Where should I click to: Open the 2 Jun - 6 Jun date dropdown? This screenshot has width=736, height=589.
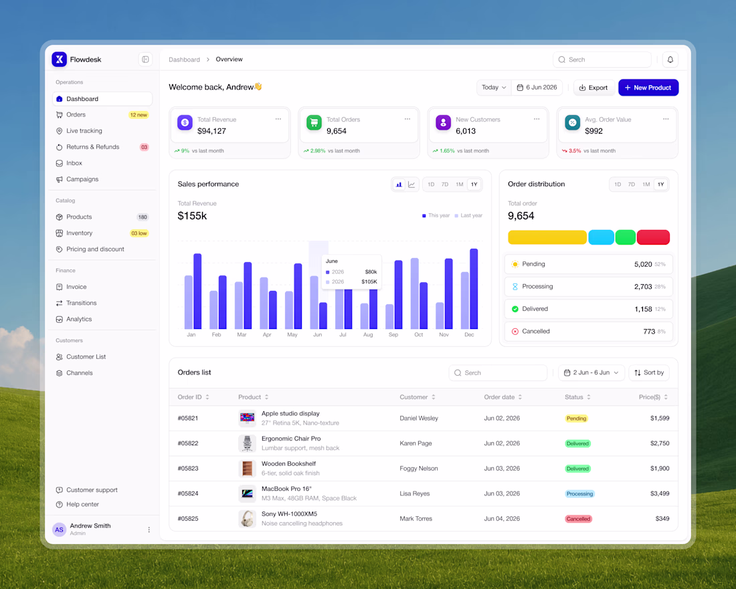point(591,373)
